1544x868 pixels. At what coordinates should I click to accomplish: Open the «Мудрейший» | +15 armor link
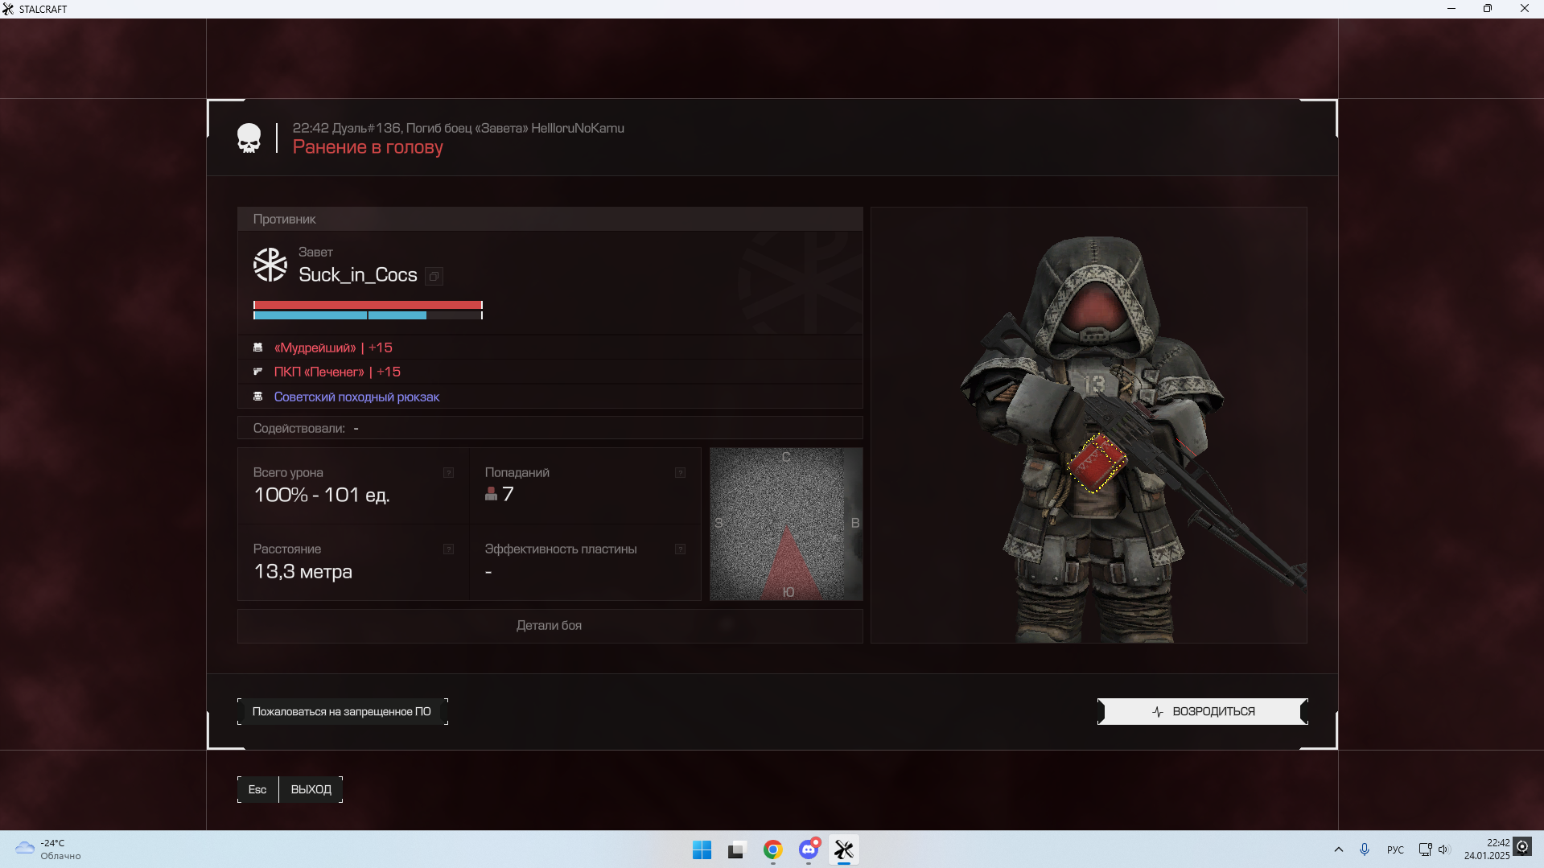click(333, 348)
